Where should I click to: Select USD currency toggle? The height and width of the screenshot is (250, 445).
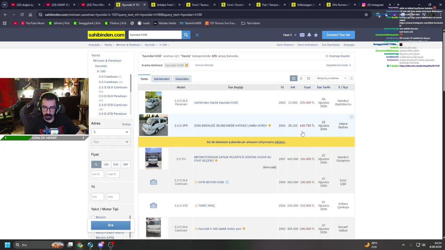click(x=106, y=164)
